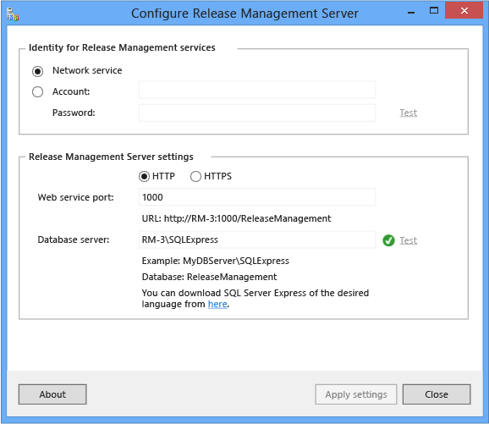Click the window title 'Configure Release Management Server'

click(x=244, y=14)
